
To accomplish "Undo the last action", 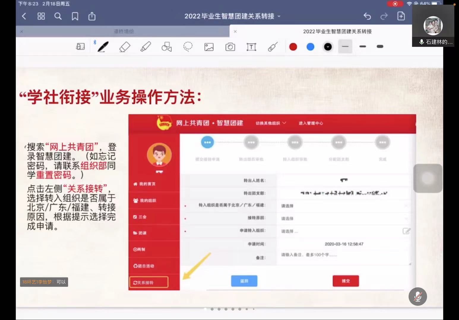I will pyautogui.click(x=367, y=16).
